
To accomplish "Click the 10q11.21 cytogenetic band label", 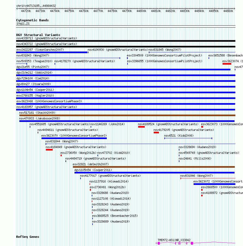I will [x=23, y=23].
